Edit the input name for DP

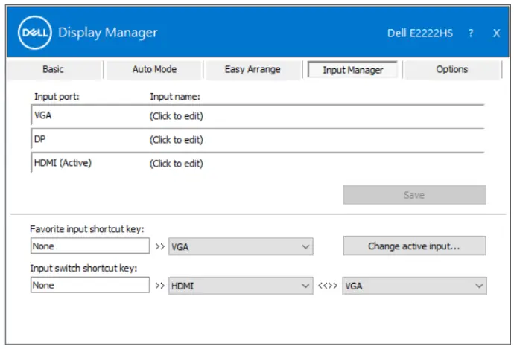pos(177,140)
